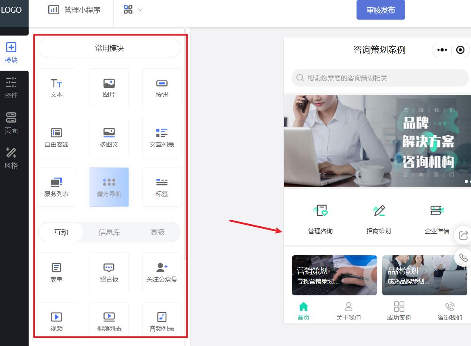The image size is (471, 346).
Task: Add the 留言板 message board module
Action: pyautogui.click(x=109, y=272)
